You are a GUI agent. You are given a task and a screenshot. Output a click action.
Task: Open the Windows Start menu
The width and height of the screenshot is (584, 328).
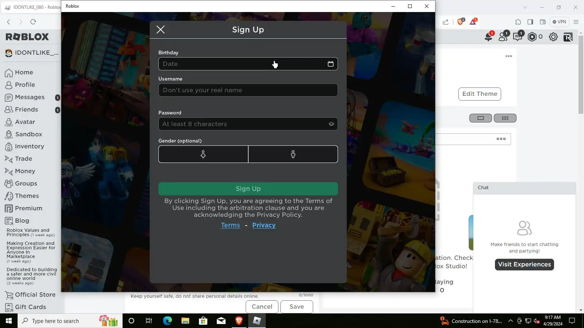coord(9,321)
